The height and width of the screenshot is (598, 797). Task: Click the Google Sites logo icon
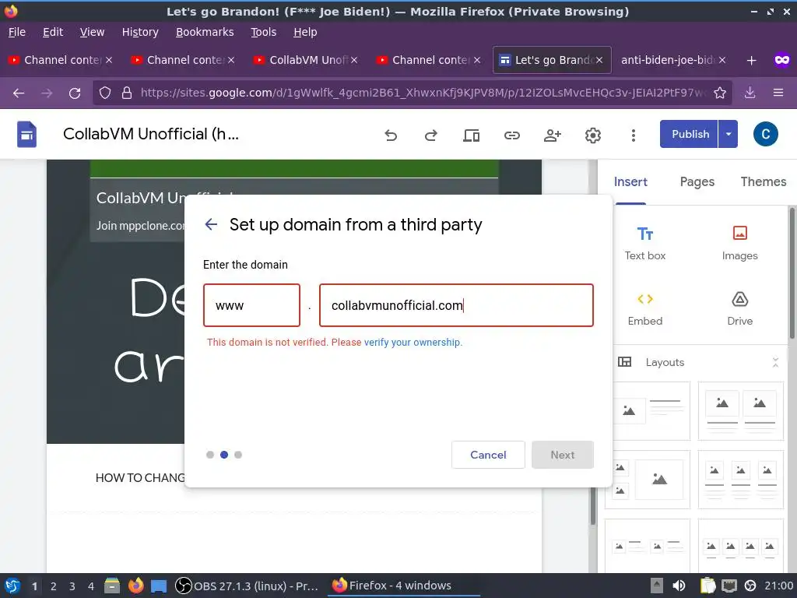coord(26,134)
